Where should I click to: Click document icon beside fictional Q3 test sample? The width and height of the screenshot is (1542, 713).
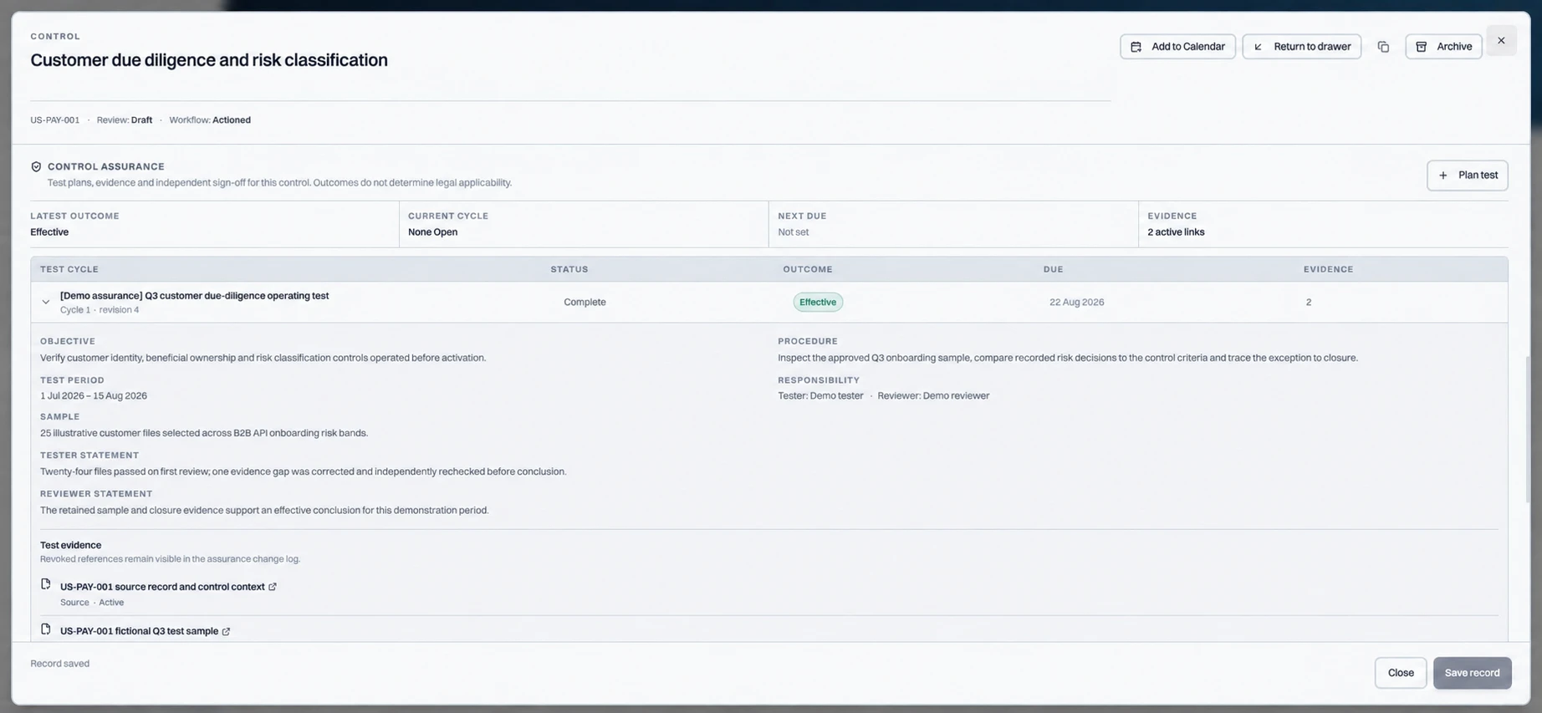pos(46,629)
